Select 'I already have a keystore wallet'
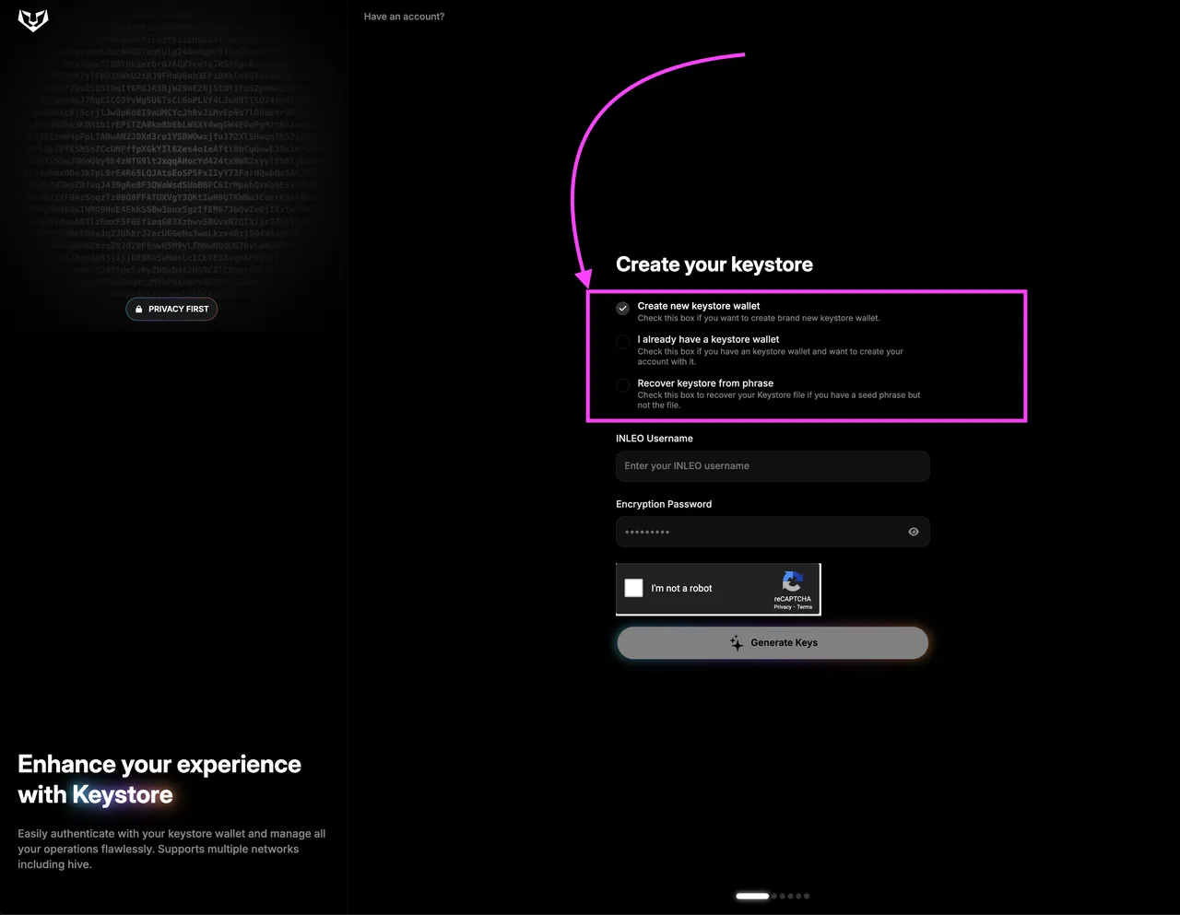 click(622, 342)
